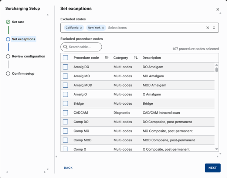Click the BACK button
This screenshot has height=178, width=227.
[x=68, y=168]
